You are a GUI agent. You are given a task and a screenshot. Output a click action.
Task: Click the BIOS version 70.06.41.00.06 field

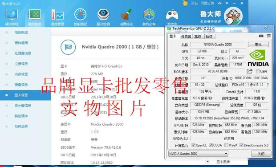coord(218,71)
